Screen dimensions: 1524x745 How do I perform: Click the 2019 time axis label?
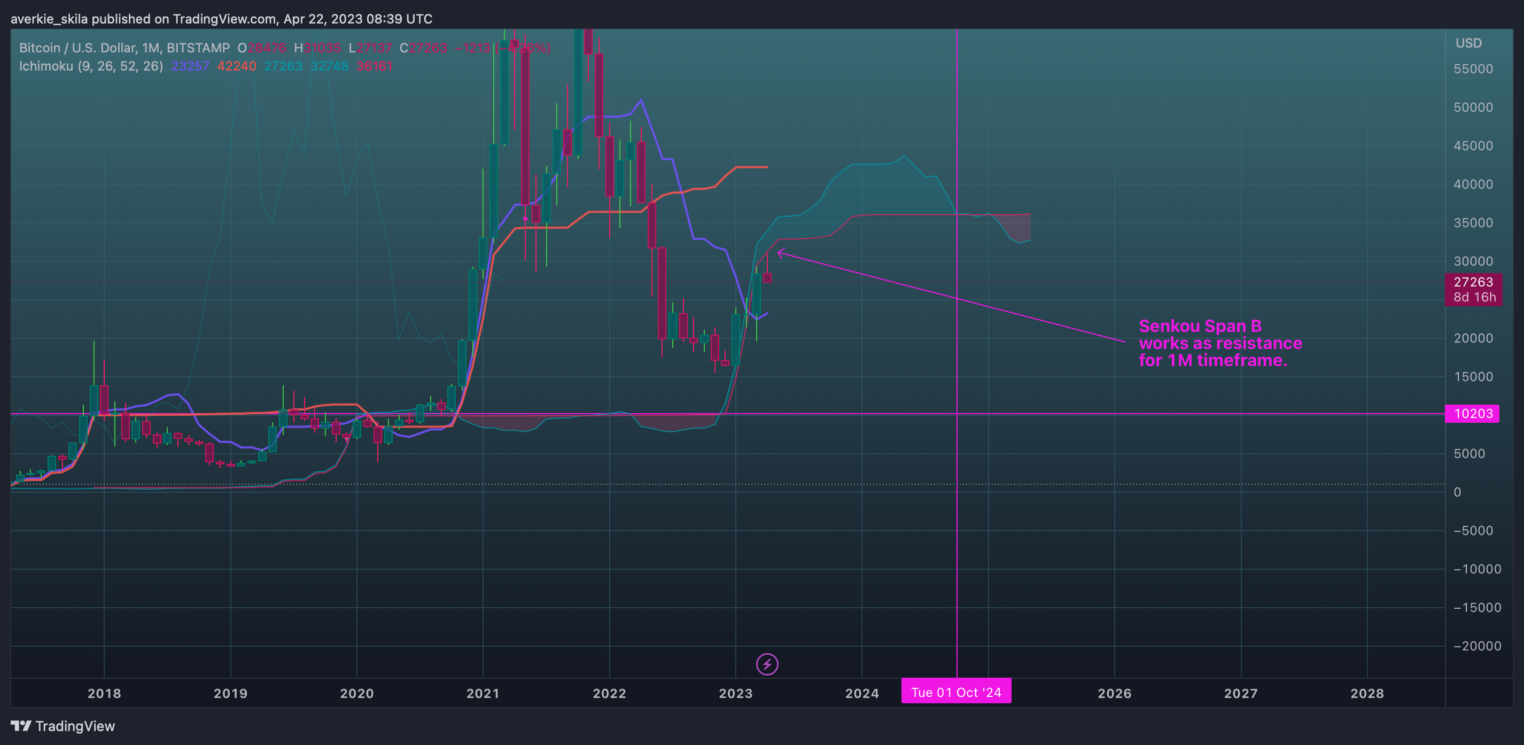point(231,694)
